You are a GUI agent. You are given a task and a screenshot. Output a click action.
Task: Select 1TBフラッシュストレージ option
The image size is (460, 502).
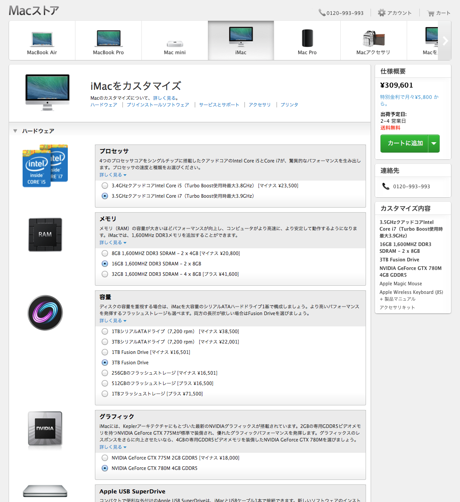[x=105, y=394]
